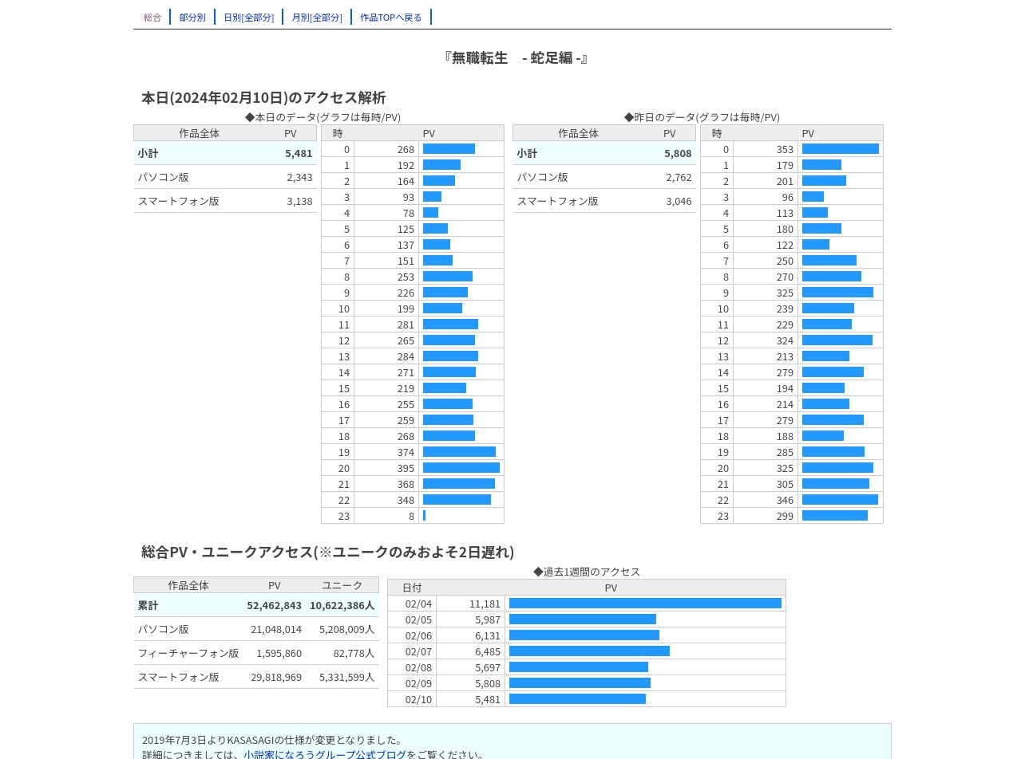The width and height of the screenshot is (1025, 759).
Task: Click today's パソコン版 value 2,343
Action: [x=299, y=177]
